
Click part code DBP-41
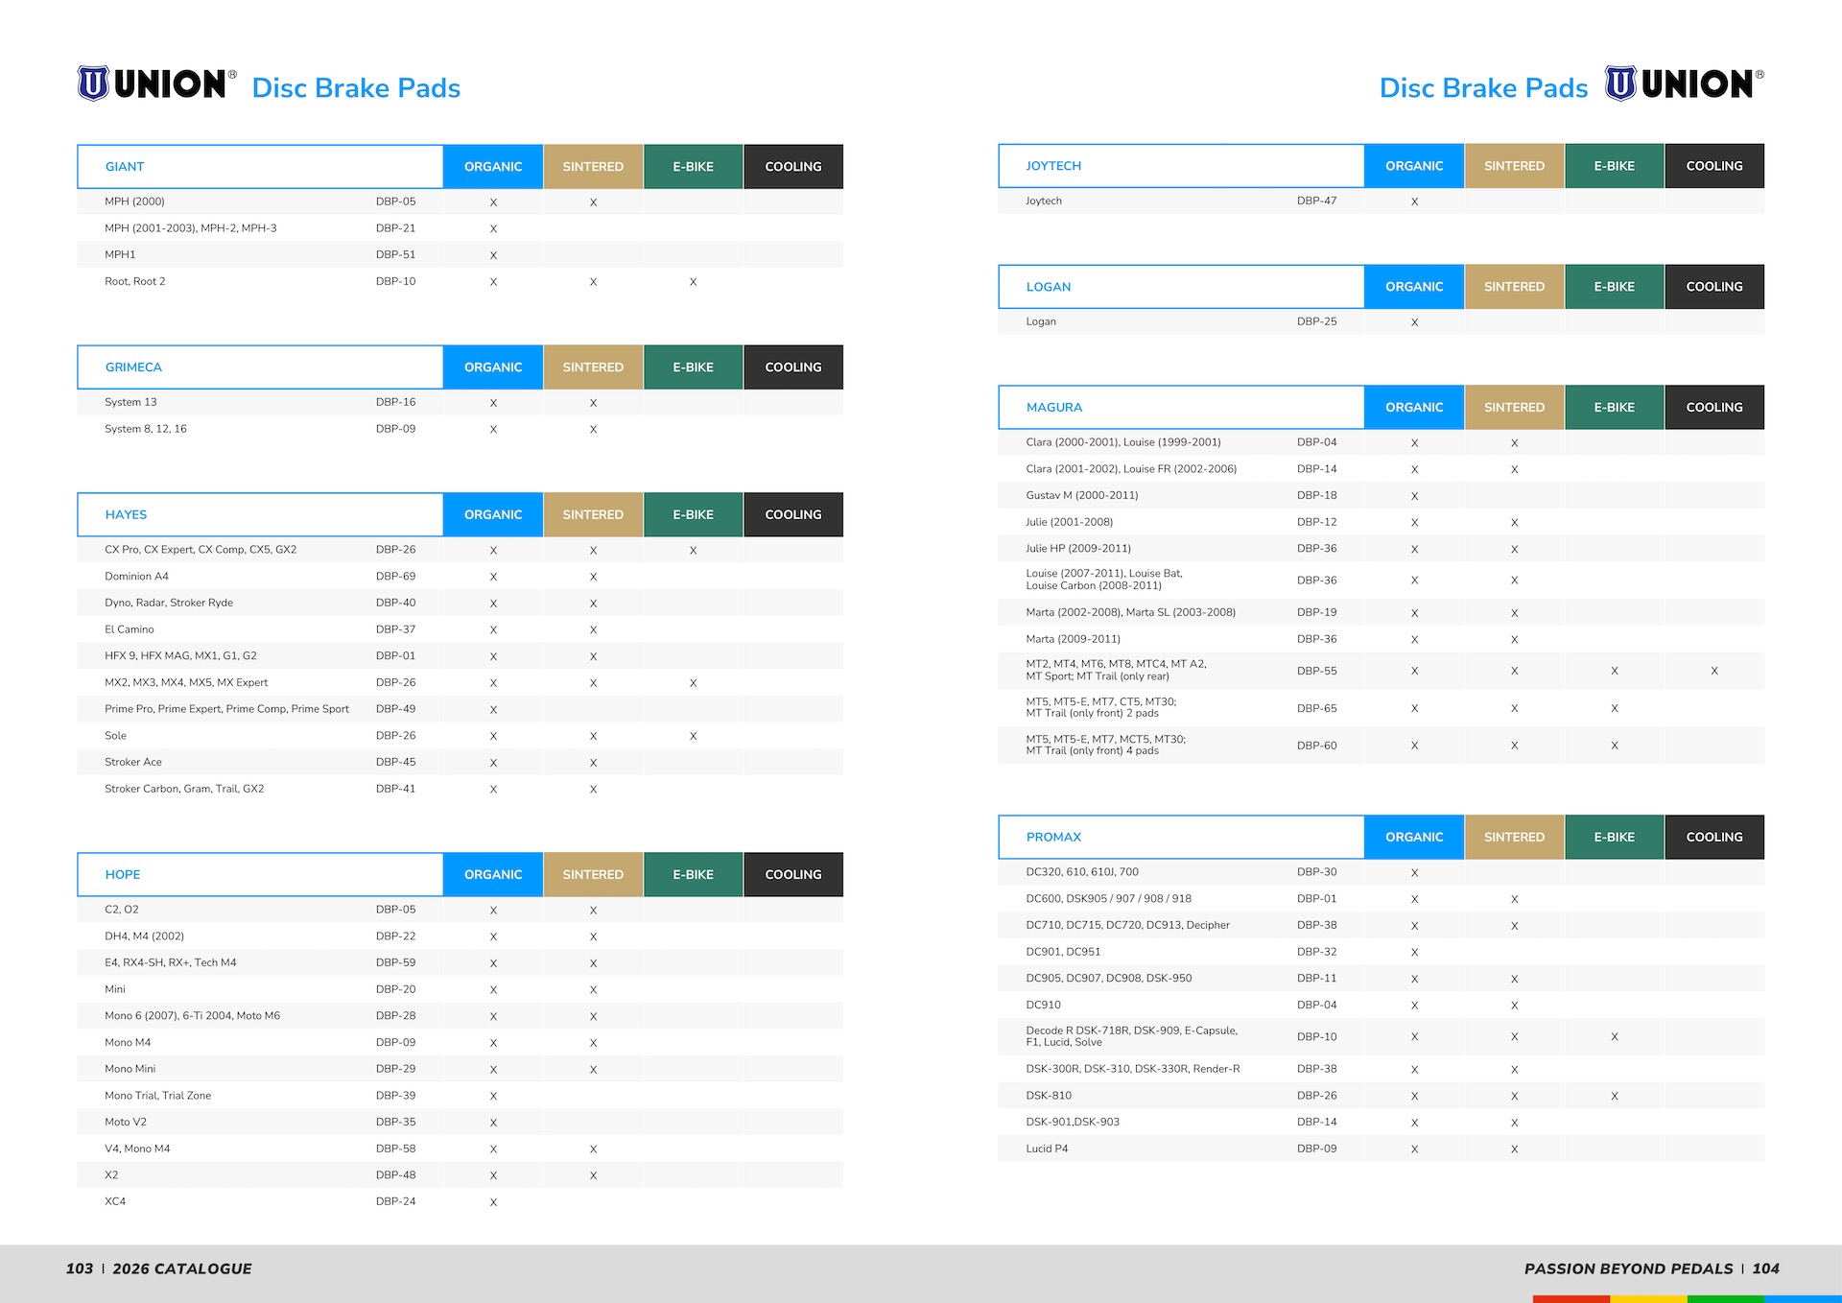click(395, 789)
